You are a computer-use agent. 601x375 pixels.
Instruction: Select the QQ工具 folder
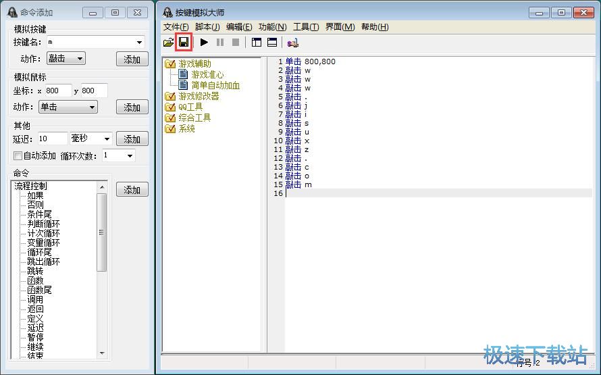click(x=190, y=107)
